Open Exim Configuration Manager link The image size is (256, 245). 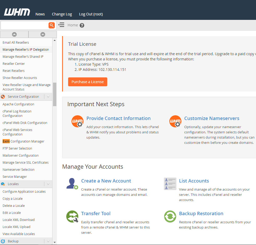coord(23,141)
